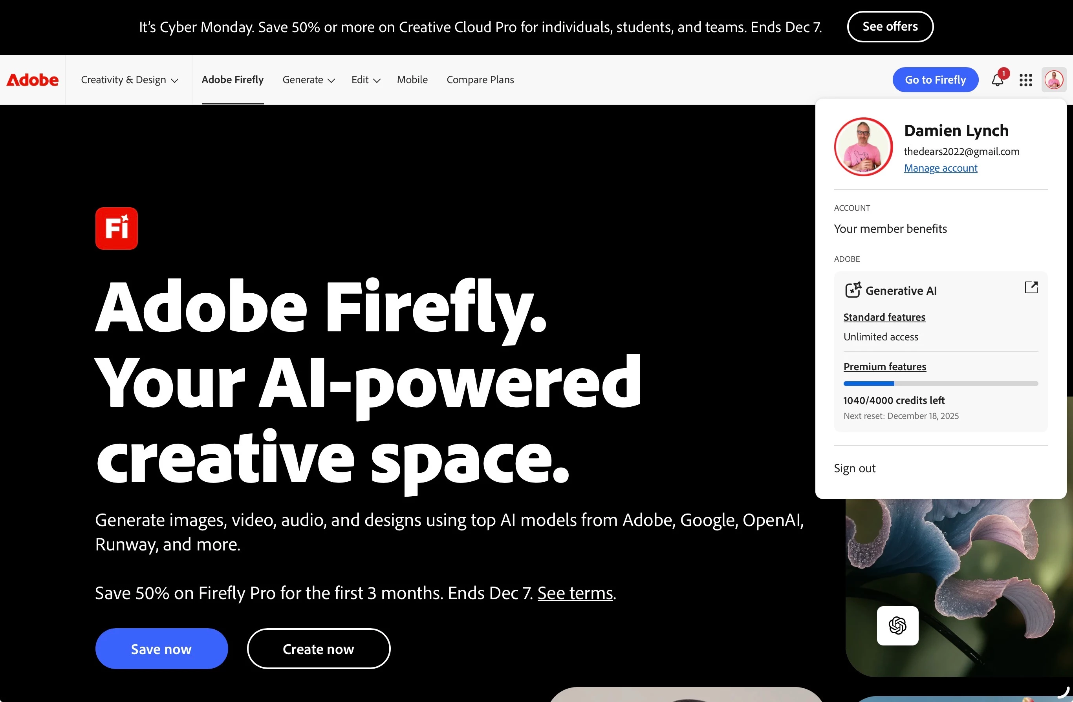
Task: Click the premium credits progress bar
Action: (941, 384)
